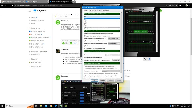Click the notification bell icon under image
Screen dimensions: 192x108
point(149,59)
